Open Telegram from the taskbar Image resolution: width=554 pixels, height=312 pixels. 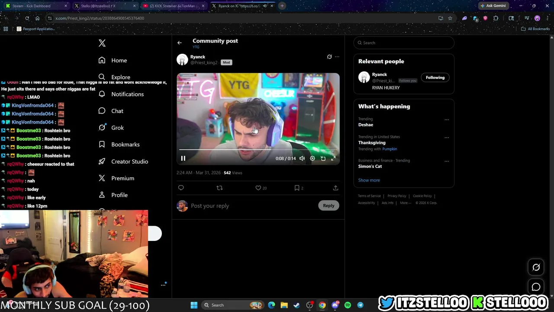[360, 305]
